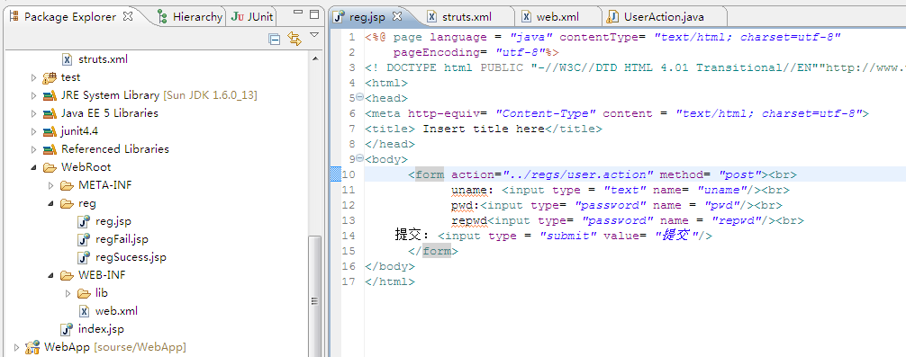906x357 pixels.
Task: Click the closing </html> tag on line 17
Action: coord(390,281)
